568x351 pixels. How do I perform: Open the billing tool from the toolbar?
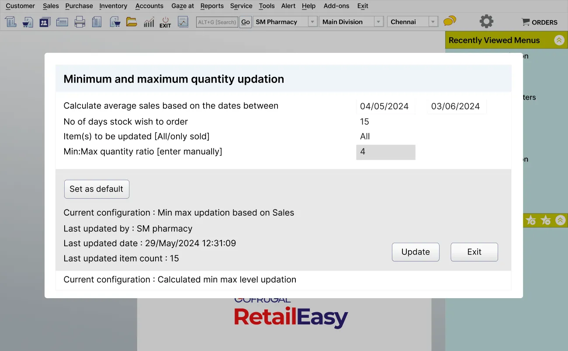pyautogui.click(x=10, y=21)
